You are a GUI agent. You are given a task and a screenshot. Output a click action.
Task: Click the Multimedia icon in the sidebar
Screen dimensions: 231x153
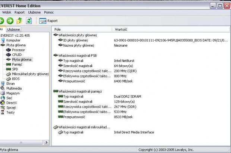point(3,88)
